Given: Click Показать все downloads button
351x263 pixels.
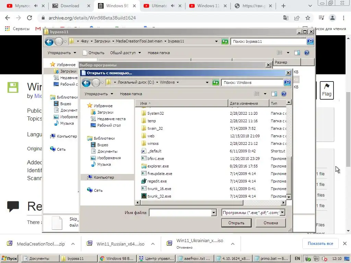Looking at the screenshot, I should click(x=320, y=243).
